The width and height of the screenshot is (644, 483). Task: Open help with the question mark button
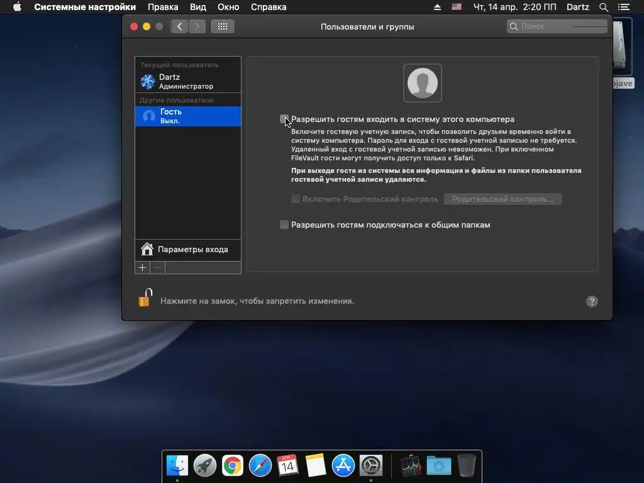[x=592, y=301]
